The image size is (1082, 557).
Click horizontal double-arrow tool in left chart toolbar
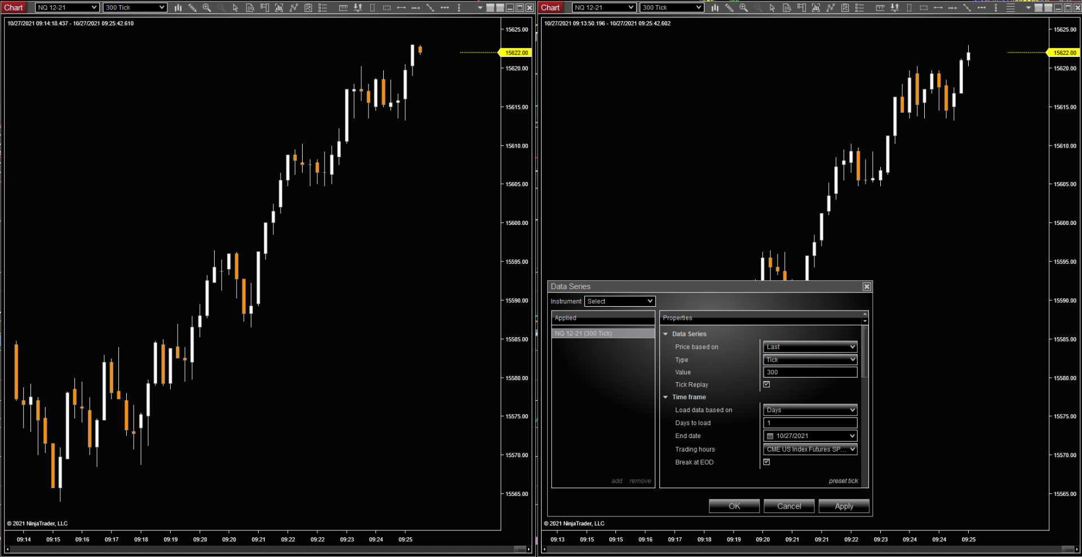click(445, 8)
